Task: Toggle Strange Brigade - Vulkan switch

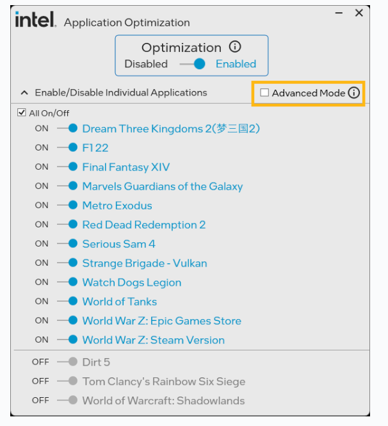Action: pyautogui.click(x=67, y=263)
